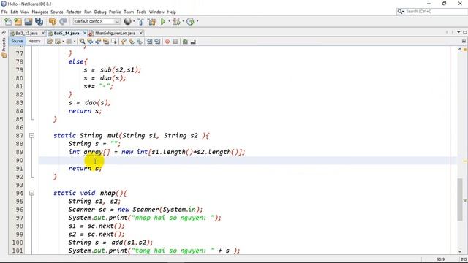The image size is (468, 263).
Task: Toggle Rectangular Selection mode
Action: (x=114, y=42)
